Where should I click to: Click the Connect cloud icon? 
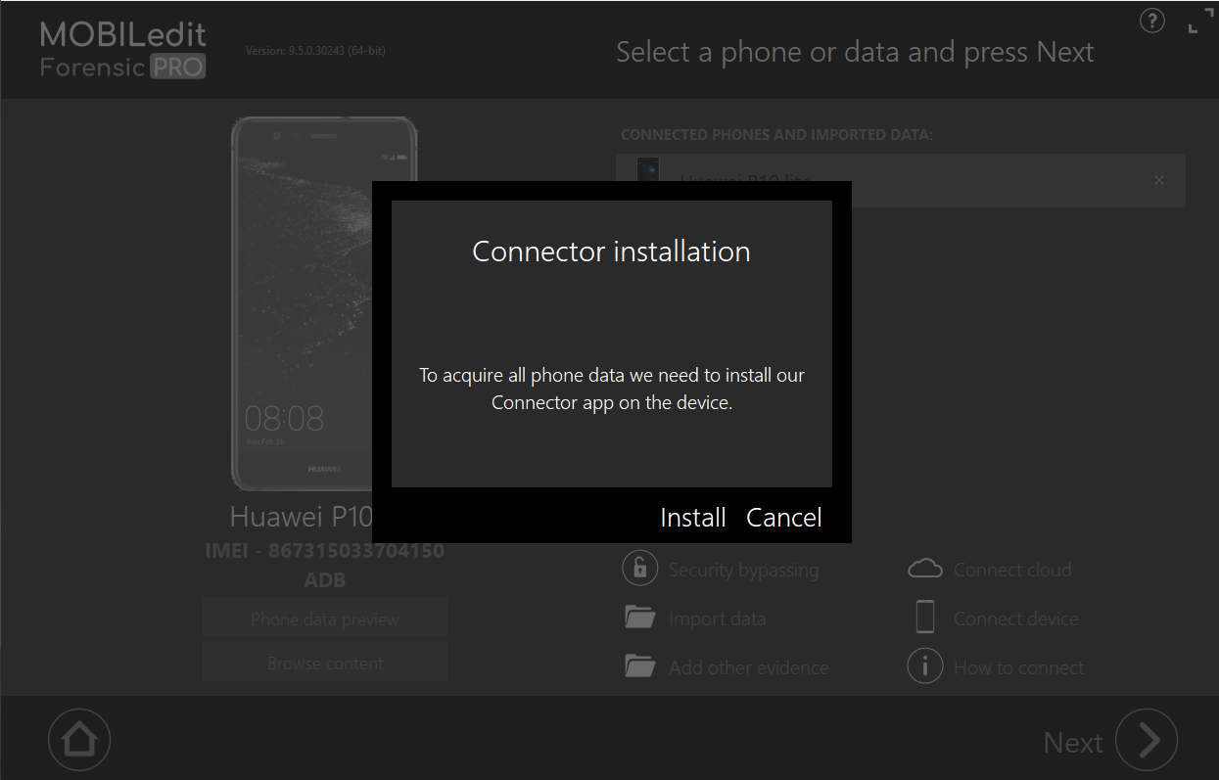925,569
